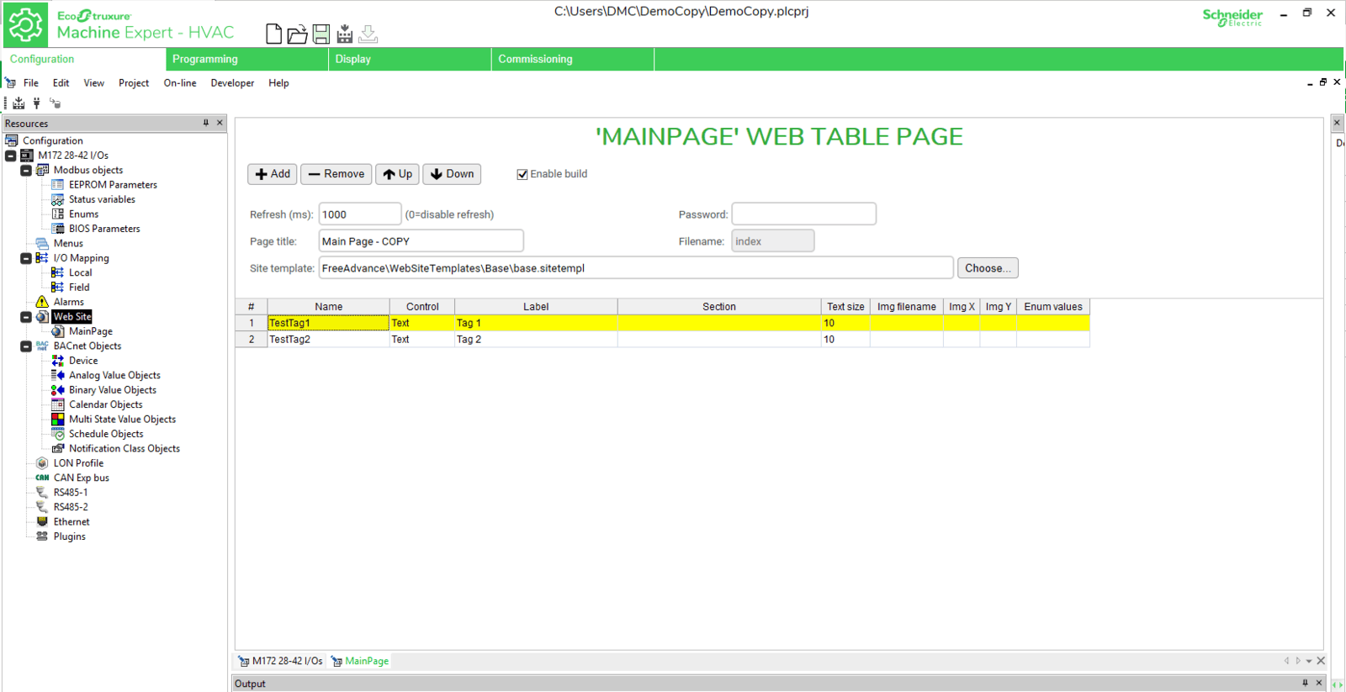This screenshot has width=1346, height=692.
Task: Open the On-line menu
Action: click(x=180, y=83)
